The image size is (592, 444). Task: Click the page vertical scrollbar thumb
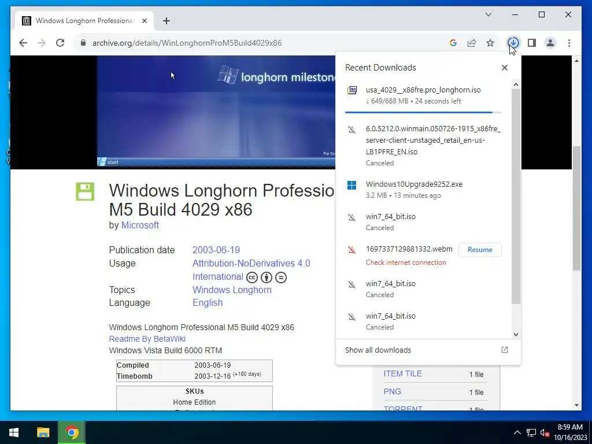click(x=576, y=208)
